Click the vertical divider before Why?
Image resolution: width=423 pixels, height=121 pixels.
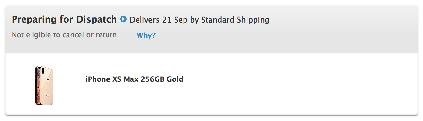click(x=130, y=35)
